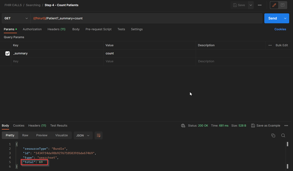293x171 pixels.
Task: Open the response three-dots menu
Action: [286, 125]
